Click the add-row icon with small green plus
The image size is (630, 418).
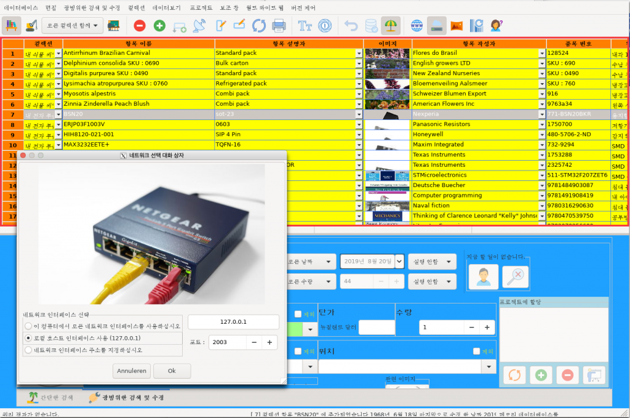pos(179,26)
